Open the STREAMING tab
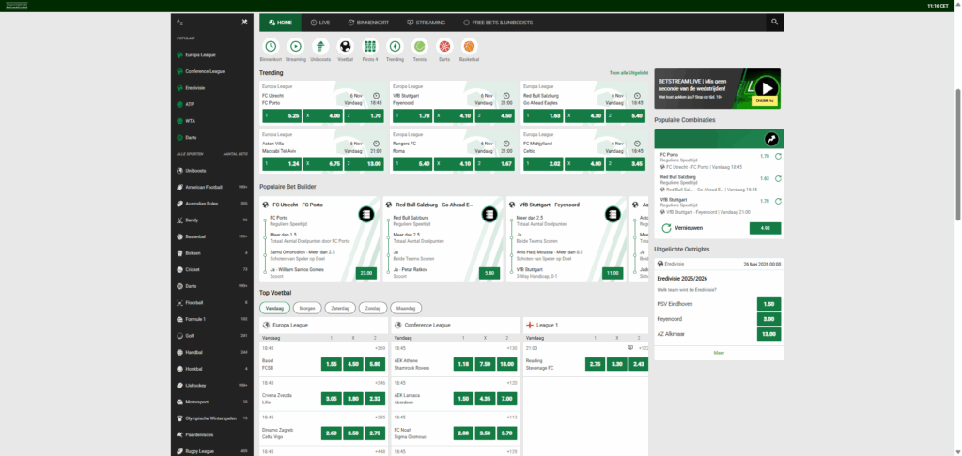 click(427, 23)
